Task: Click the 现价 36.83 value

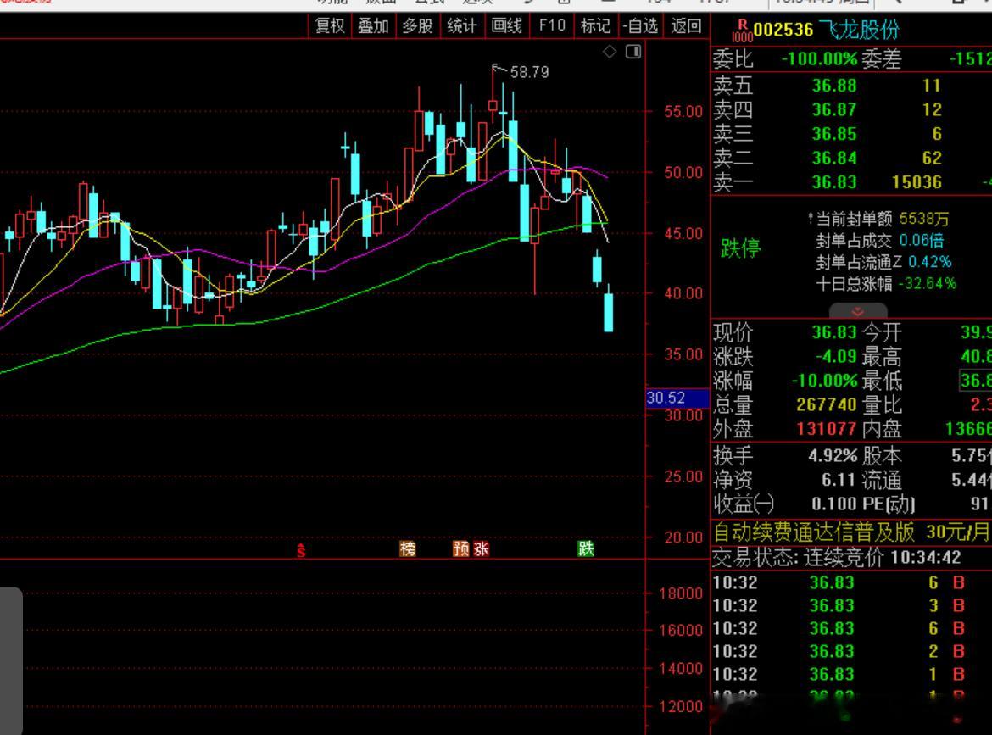Action: click(x=833, y=332)
